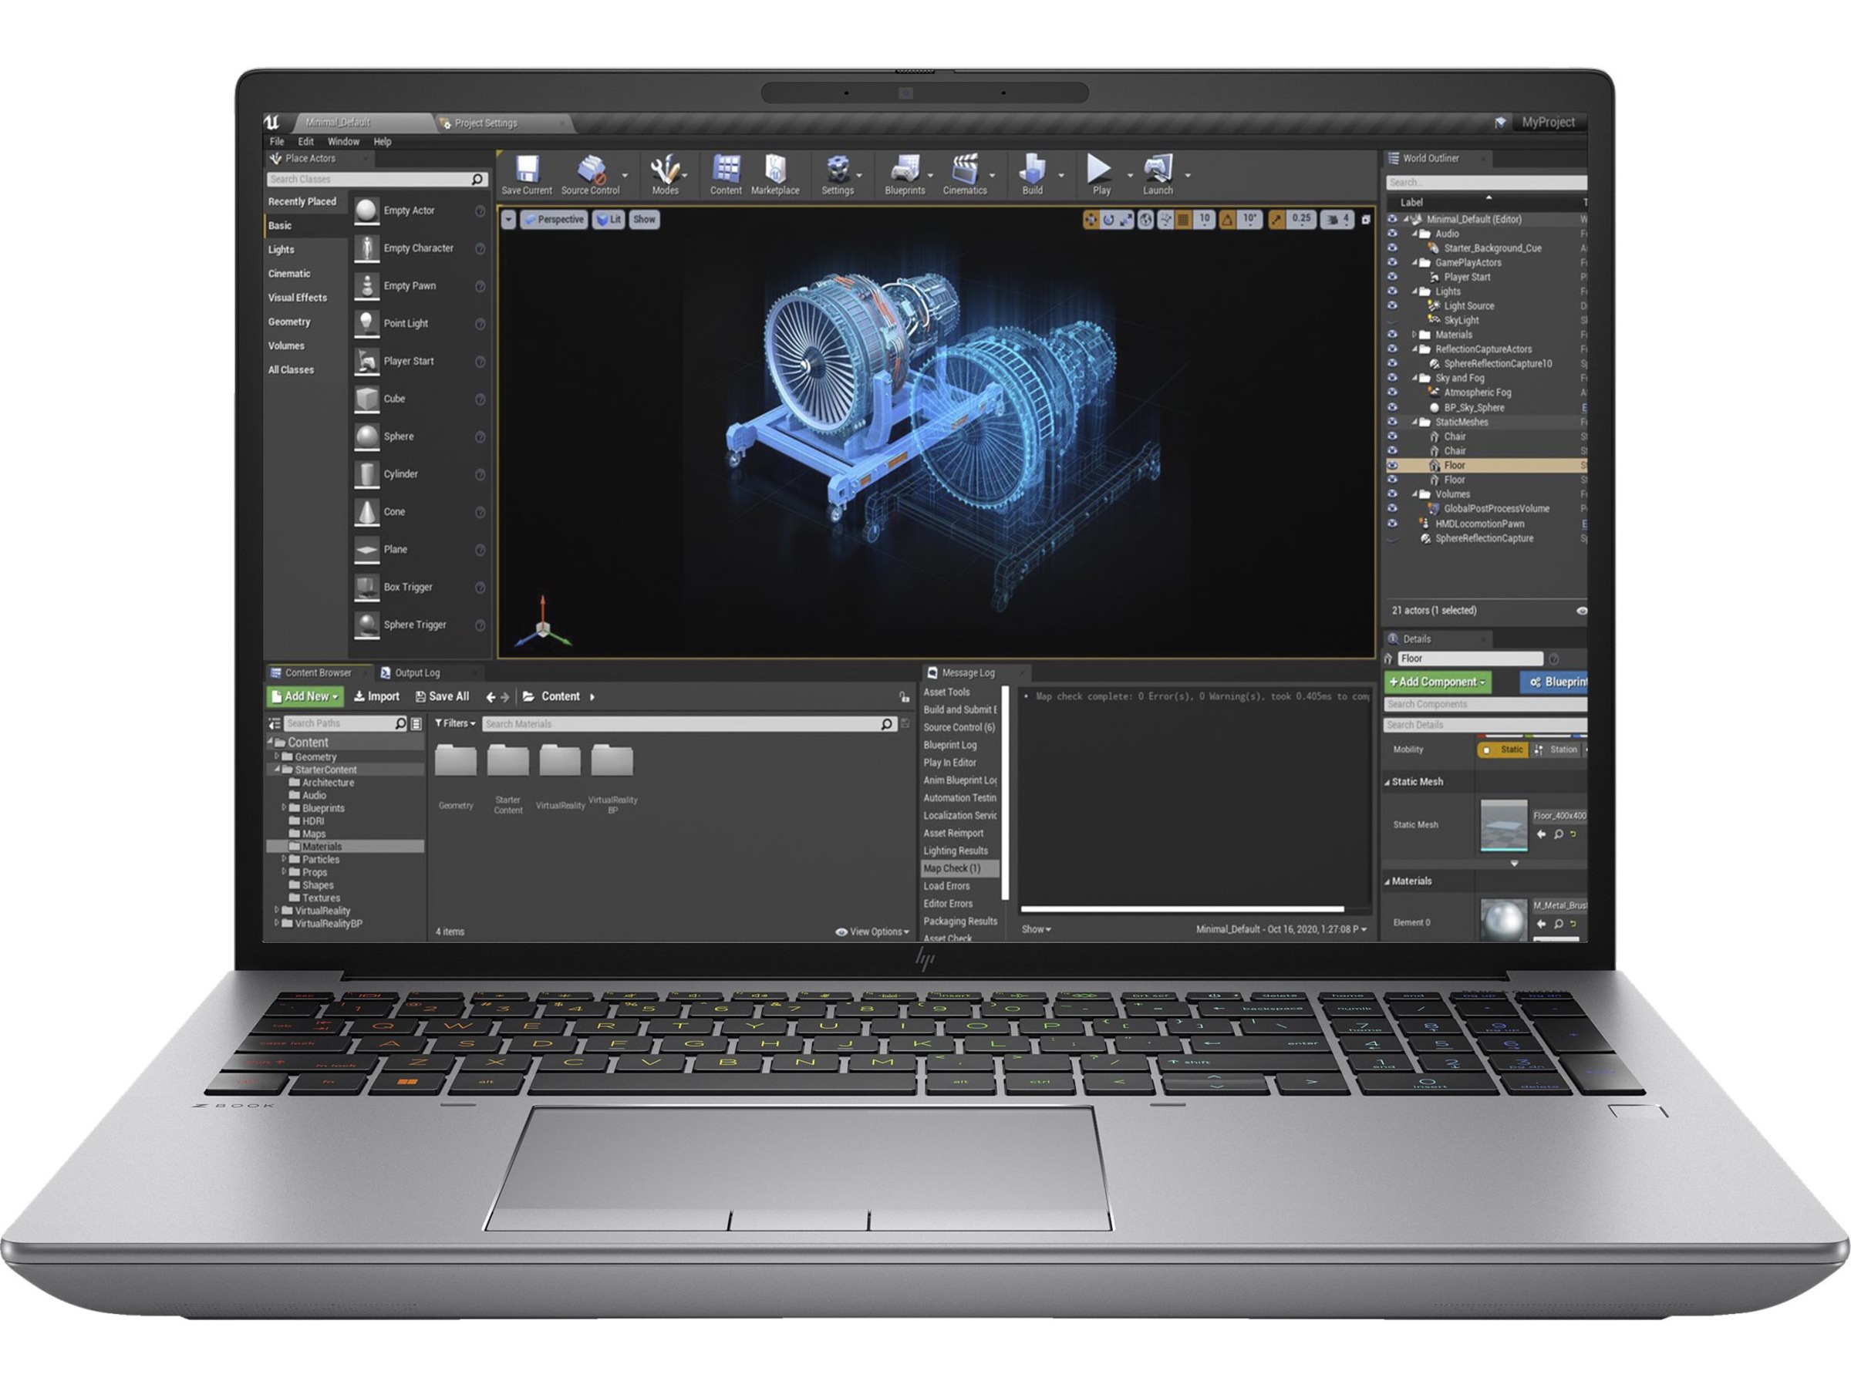Click the Launch toolbar icon
The image size is (1851, 1388).
tap(1158, 170)
